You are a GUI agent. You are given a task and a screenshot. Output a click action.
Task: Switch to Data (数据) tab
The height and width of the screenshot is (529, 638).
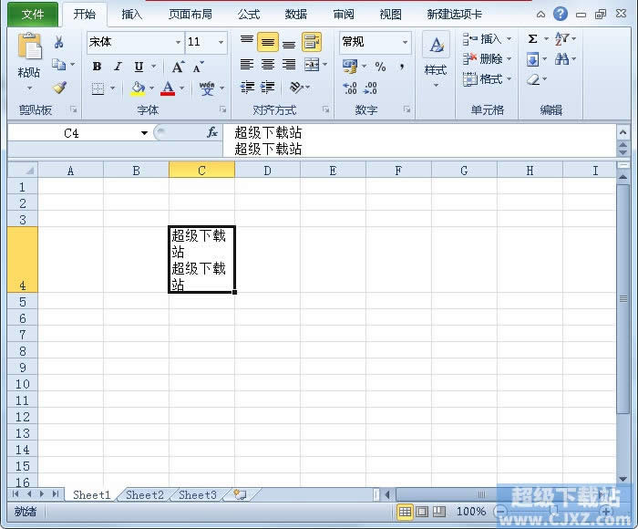(x=296, y=15)
